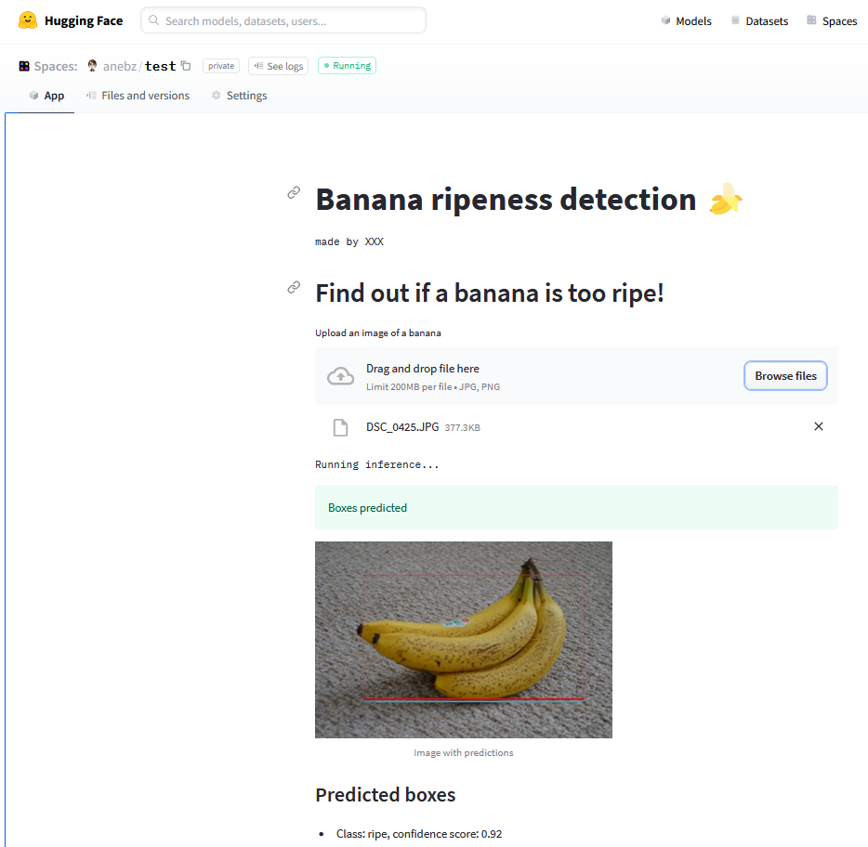This screenshot has height=847, width=868.
Task: Click the Spaces icon before the Spaces label
Action: [24, 66]
